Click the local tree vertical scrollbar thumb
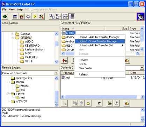 point(56,44)
